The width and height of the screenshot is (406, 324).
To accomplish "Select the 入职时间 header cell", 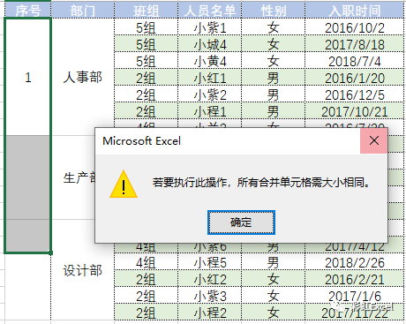I will click(x=355, y=10).
